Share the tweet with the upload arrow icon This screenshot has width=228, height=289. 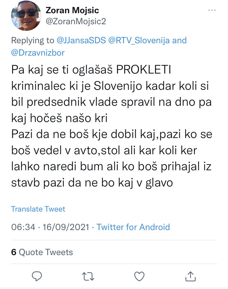190,276
